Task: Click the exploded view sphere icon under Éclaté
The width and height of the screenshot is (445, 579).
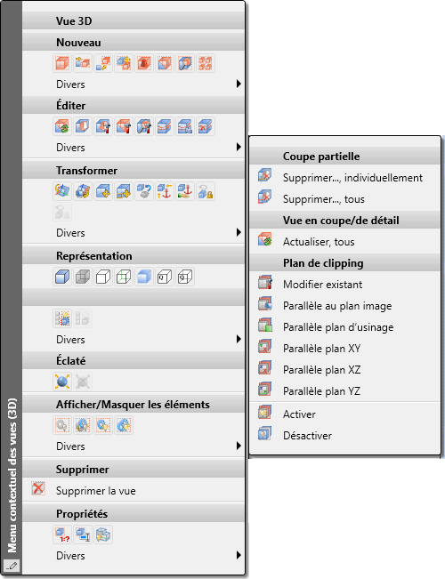Action: coord(62,382)
